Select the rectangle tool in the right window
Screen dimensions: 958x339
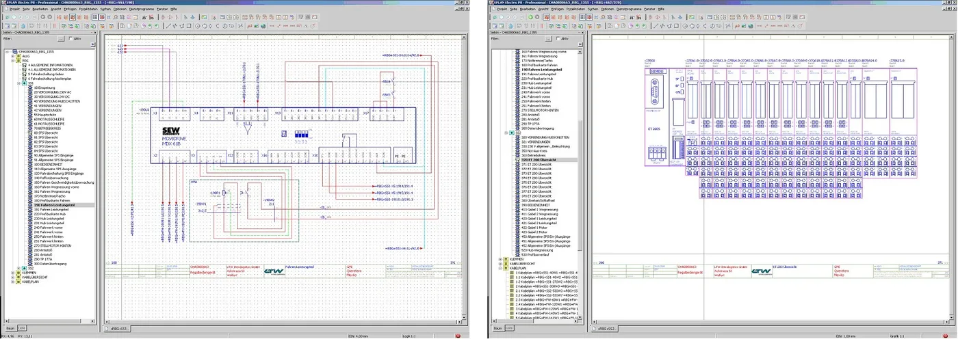point(676,26)
